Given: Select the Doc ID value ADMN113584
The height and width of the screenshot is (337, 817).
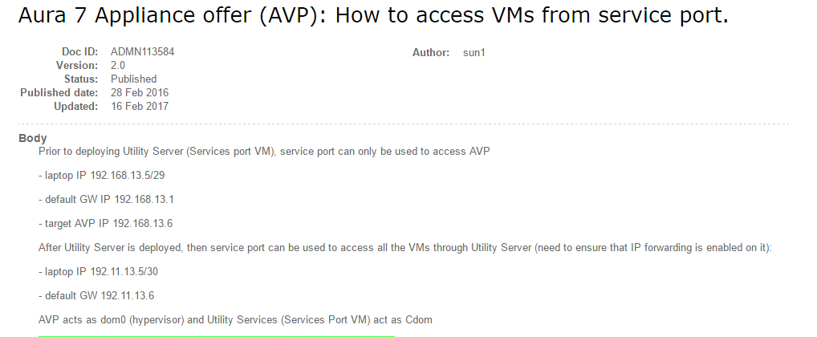Looking at the screenshot, I should coord(142,51).
